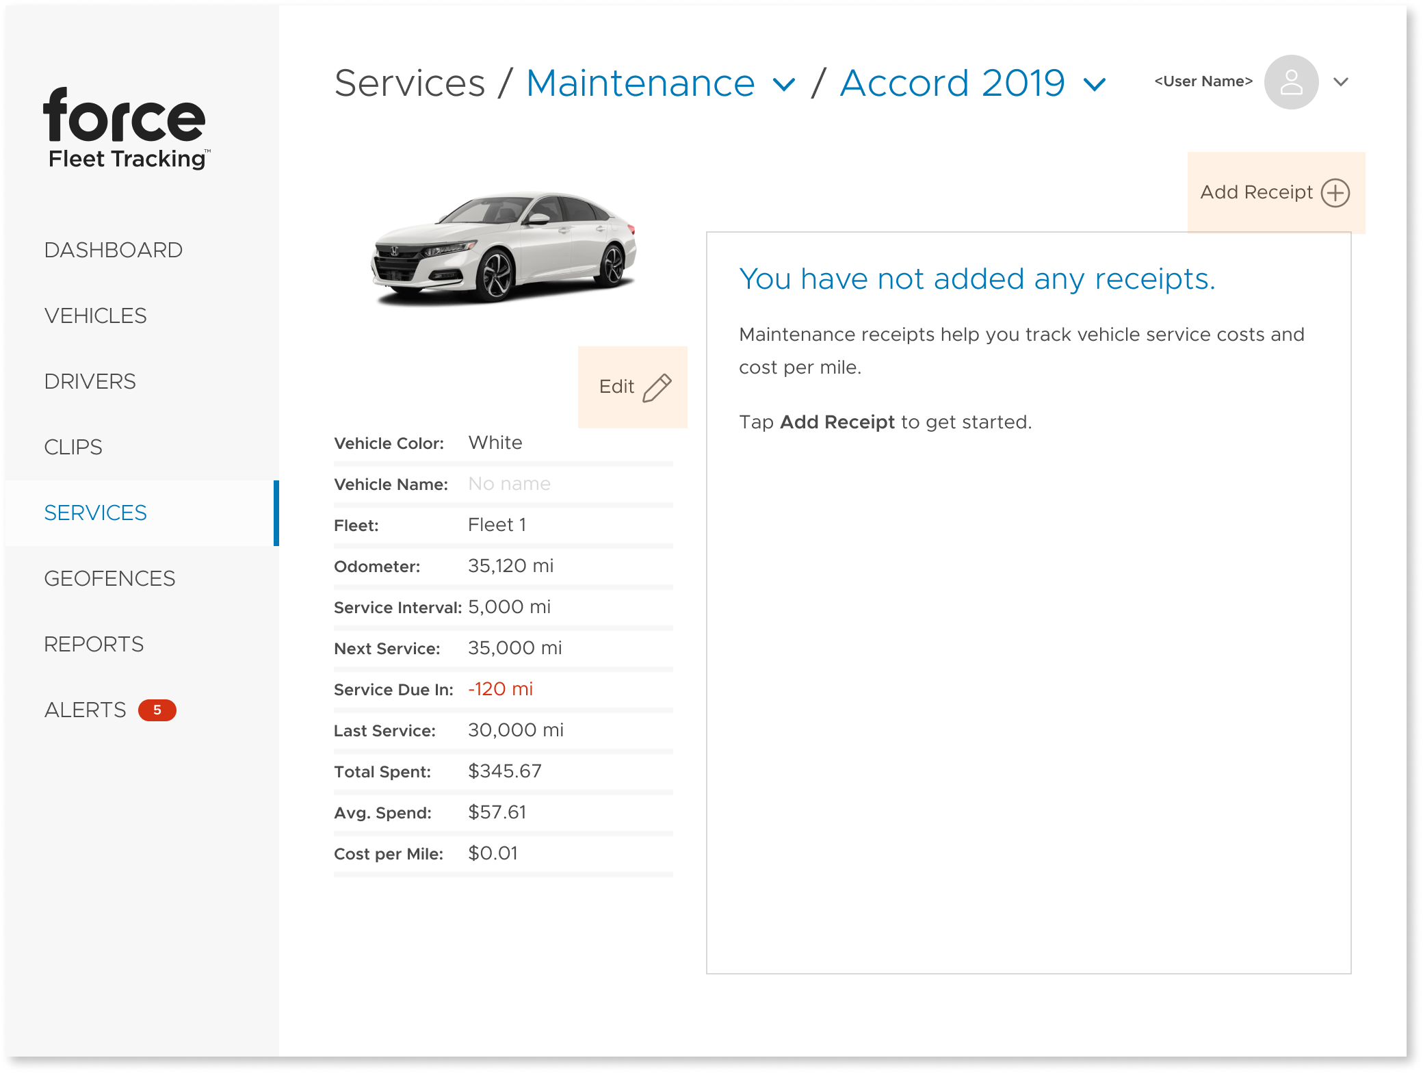This screenshot has height=1073, width=1423.
Task: Open the user account menu chevron
Action: pos(1341,82)
